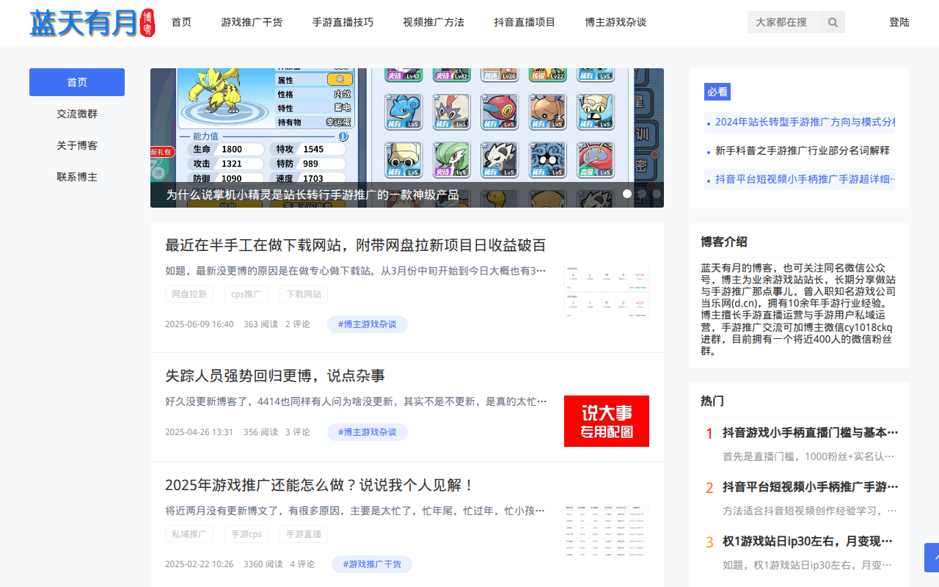This screenshot has height=587, width=939.
Task: Open the first article's statistics thumbnail
Action: click(607, 291)
